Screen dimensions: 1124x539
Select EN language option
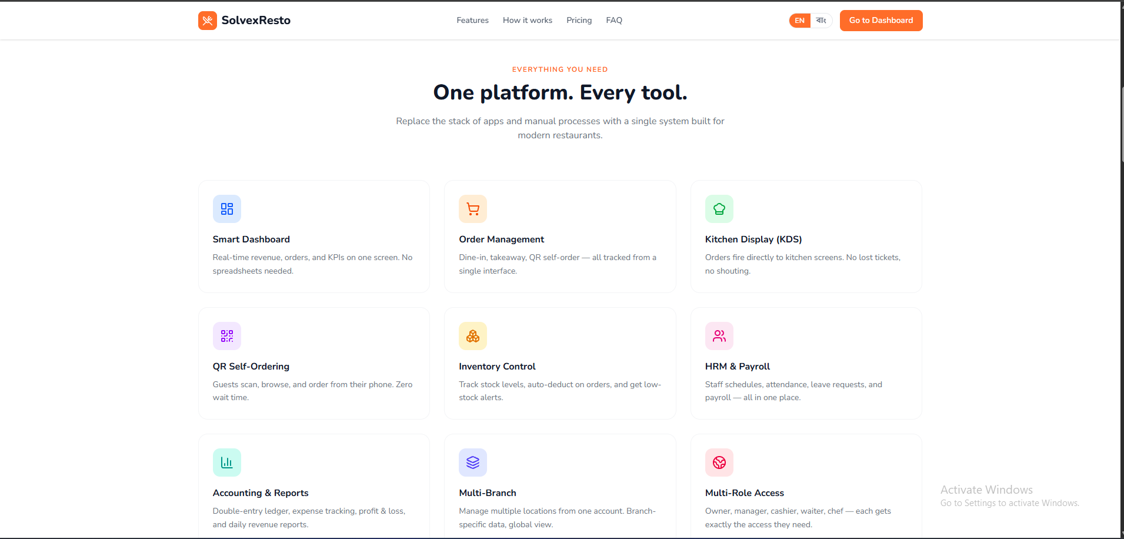[800, 21]
